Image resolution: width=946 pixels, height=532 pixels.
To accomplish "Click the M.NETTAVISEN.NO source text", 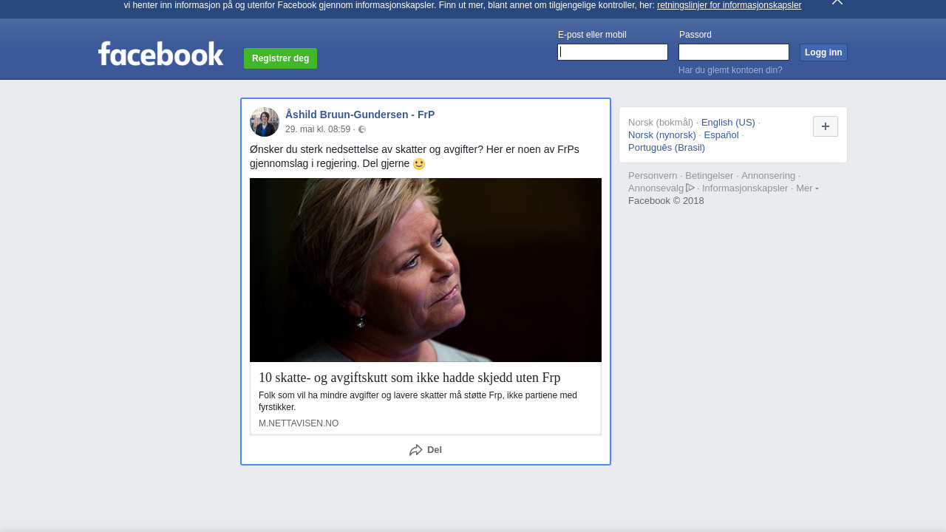I will pyautogui.click(x=299, y=423).
